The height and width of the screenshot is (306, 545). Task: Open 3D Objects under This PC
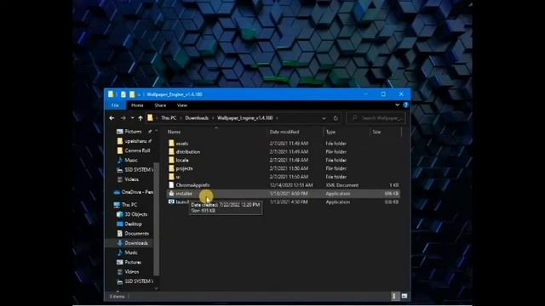(136, 214)
